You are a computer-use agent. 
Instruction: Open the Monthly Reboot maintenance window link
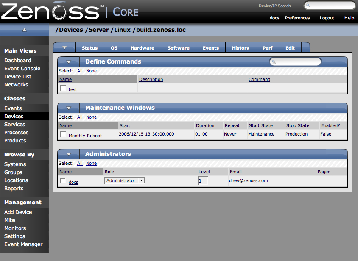click(85, 136)
